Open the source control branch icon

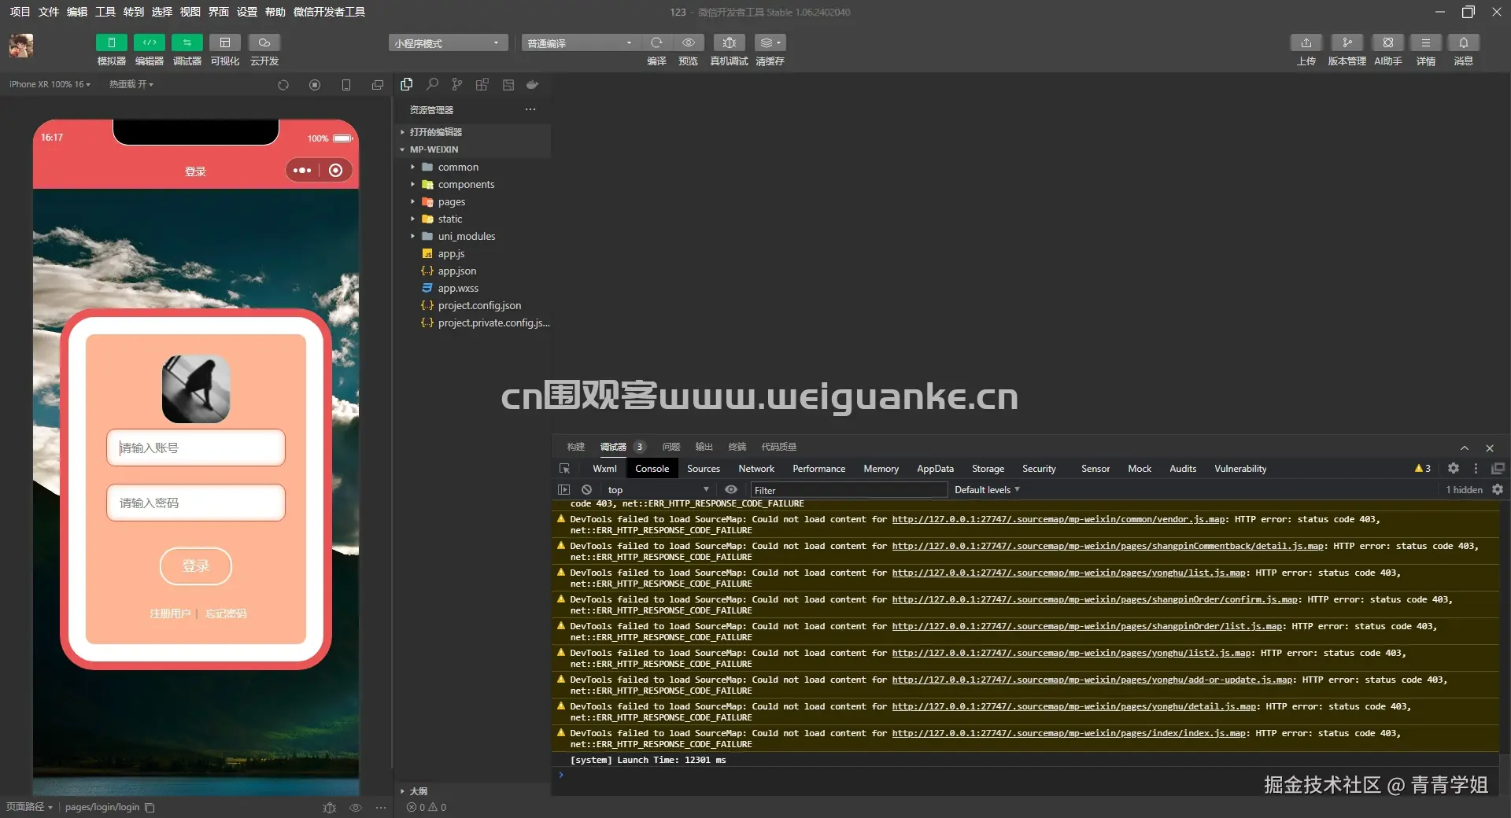tap(457, 84)
